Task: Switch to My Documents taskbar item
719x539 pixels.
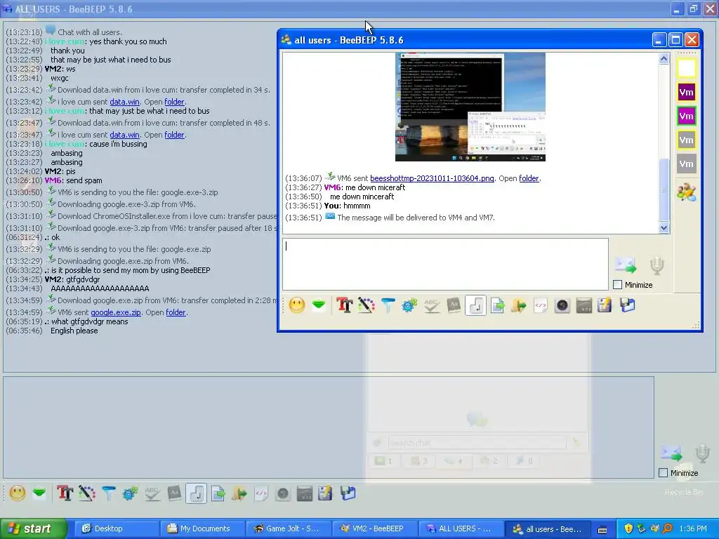Action: click(x=202, y=528)
